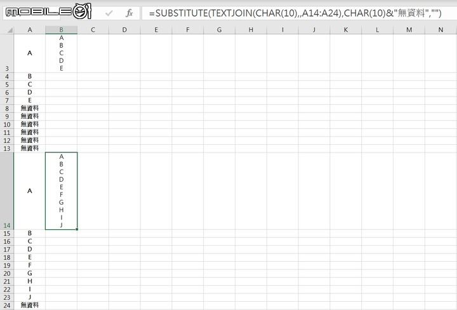Screen dimensions: 457x310
Task: Select row 5 header
Action: 7,84
